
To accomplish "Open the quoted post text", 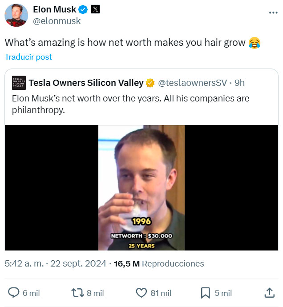I will coord(130,104).
